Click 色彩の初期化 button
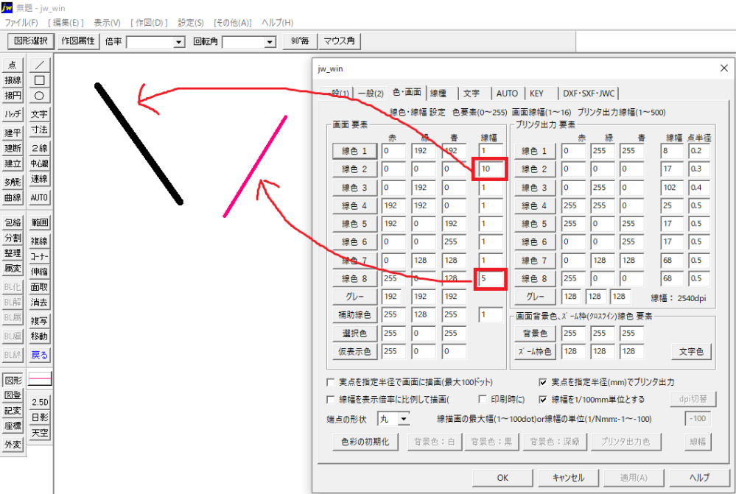Image resolution: width=736 pixels, height=494 pixels. tap(365, 442)
